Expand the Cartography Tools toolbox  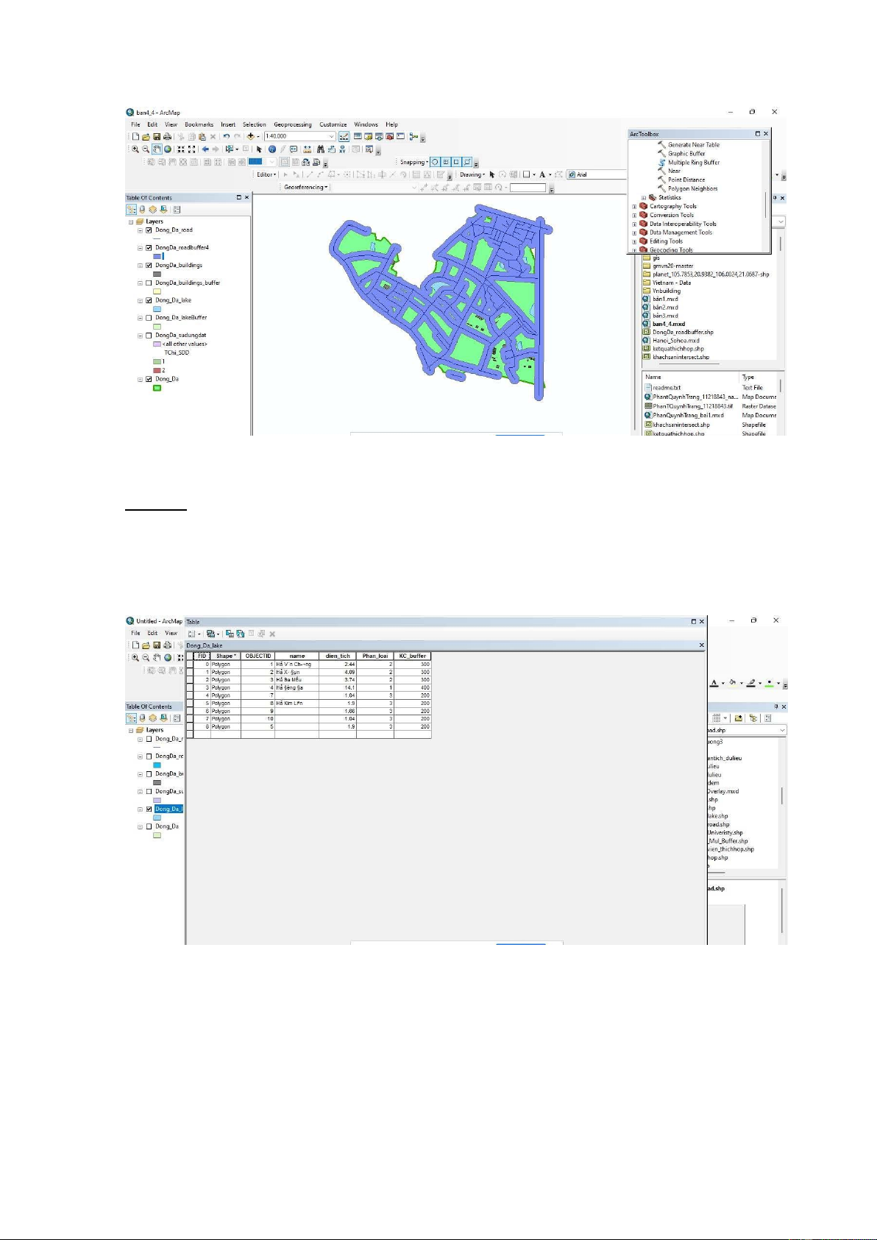[x=634, y=207]
